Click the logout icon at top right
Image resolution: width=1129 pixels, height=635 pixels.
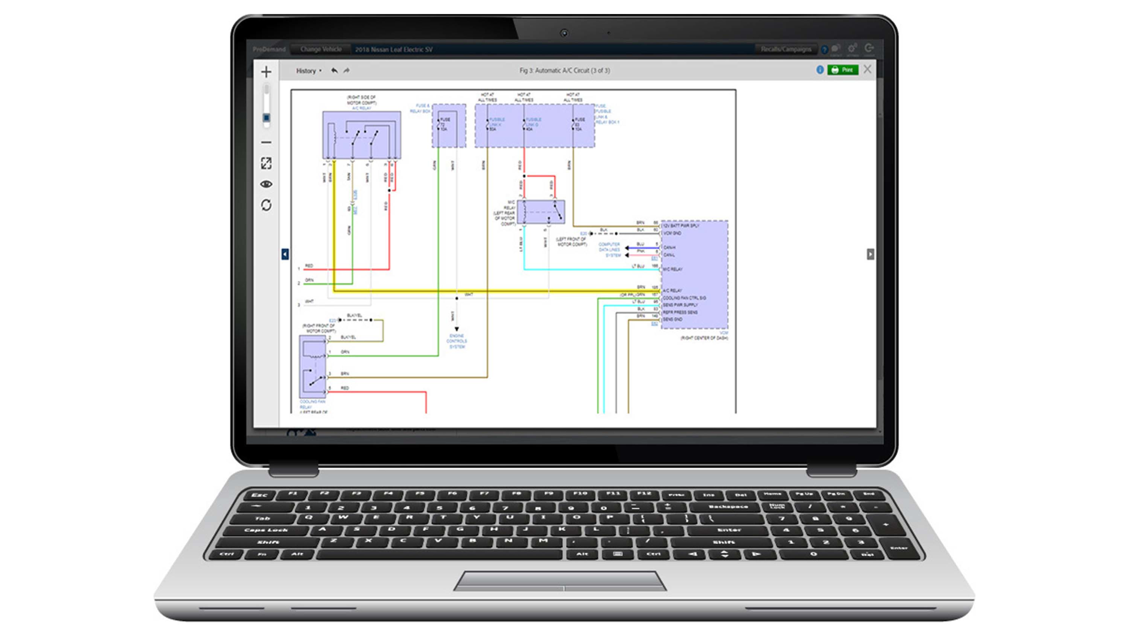tap(869, 49)
